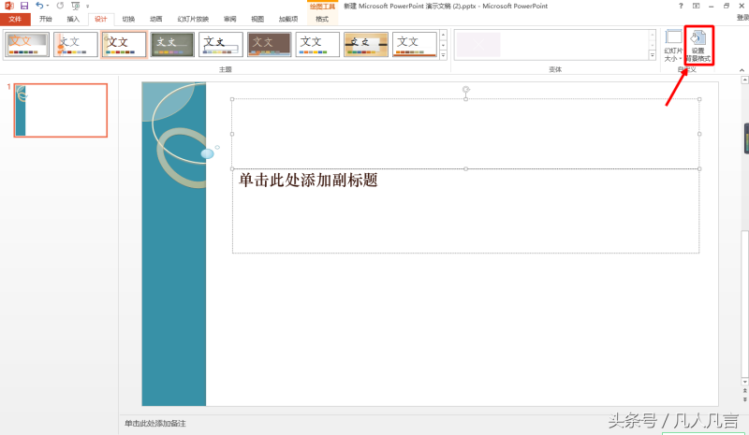Click 登录 (Sign in) link
Viewport: 749px width, 435px height.
[742, 19]
